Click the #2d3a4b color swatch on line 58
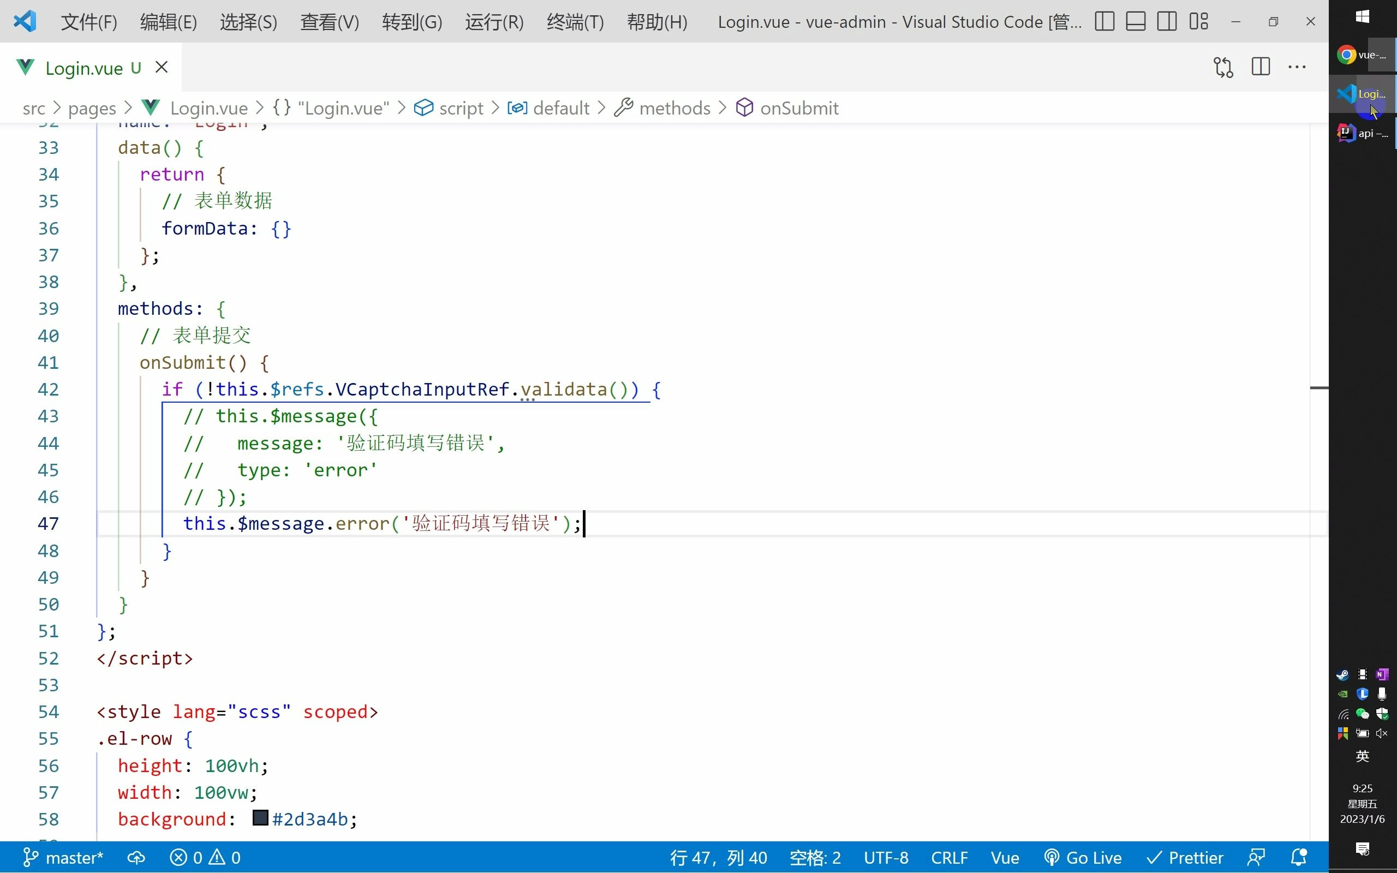This screenshot has height=873, width=1397. [260, 818]
